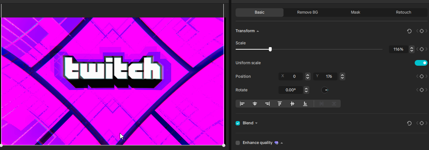Image resolution: width=429 pixels, height=150 pixels.
Task: Click the Scale 116% value field
Action: click(x=399, y=49)
